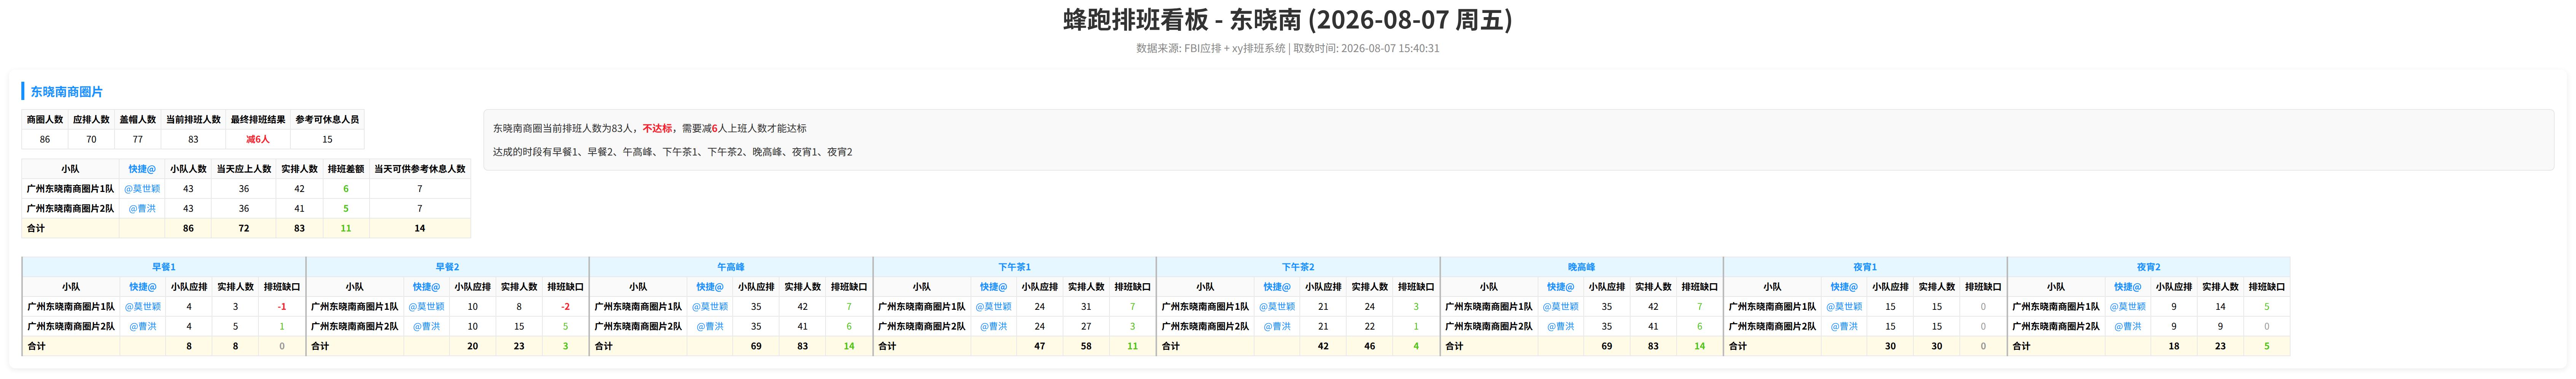The height and width of the screenshot is (379, 2576).
Task: Click the 实排人数 value 31 in 下午茶1 table
Action: (1086, 307)
